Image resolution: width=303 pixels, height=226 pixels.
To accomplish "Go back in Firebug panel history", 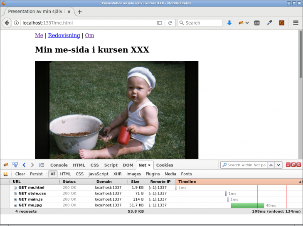I will (24, 165).
